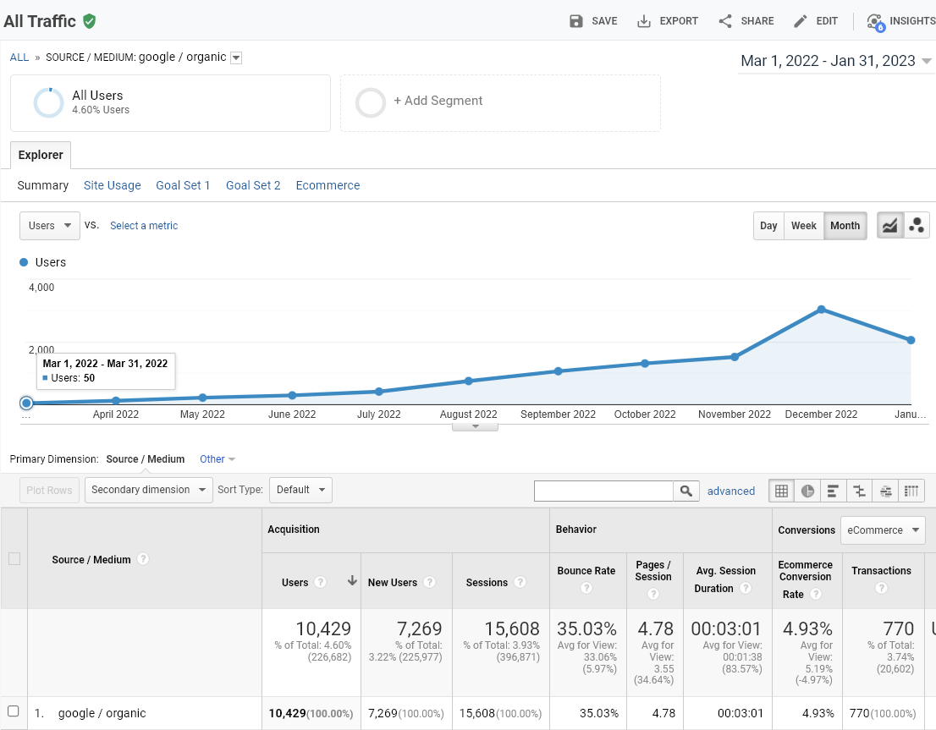The height and width of the screenshot is (730, 936).
Task: Select the pie chart percentage view icon
Action: coord(807,491)
